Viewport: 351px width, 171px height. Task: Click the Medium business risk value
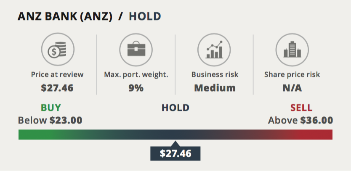pyautogui.click(x=215, y=88)
